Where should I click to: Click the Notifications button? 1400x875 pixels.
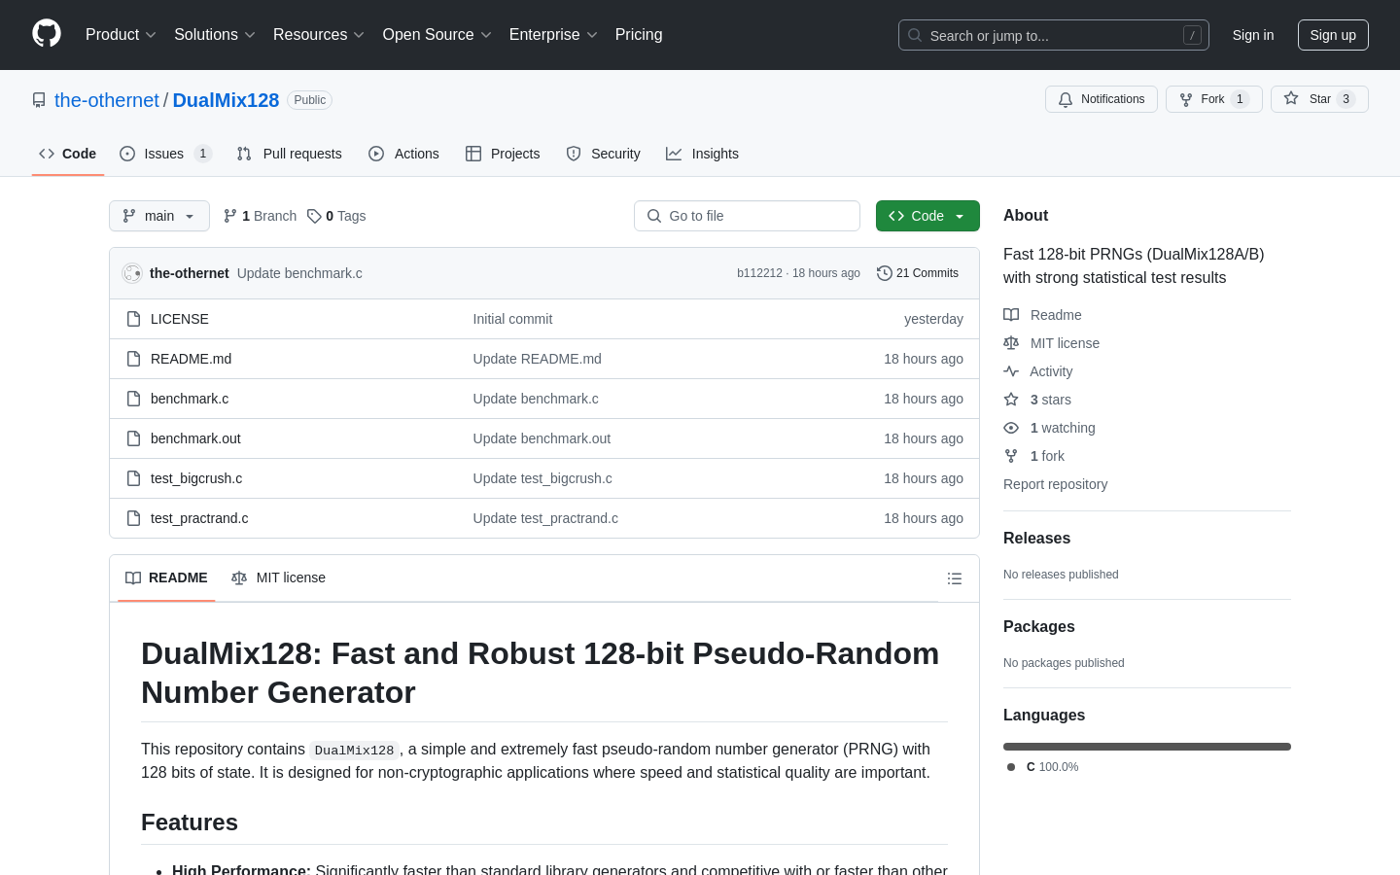tap(1102, 99)
